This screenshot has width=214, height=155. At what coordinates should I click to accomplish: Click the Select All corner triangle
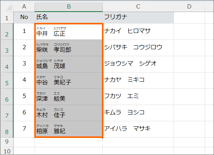point(9,7)
